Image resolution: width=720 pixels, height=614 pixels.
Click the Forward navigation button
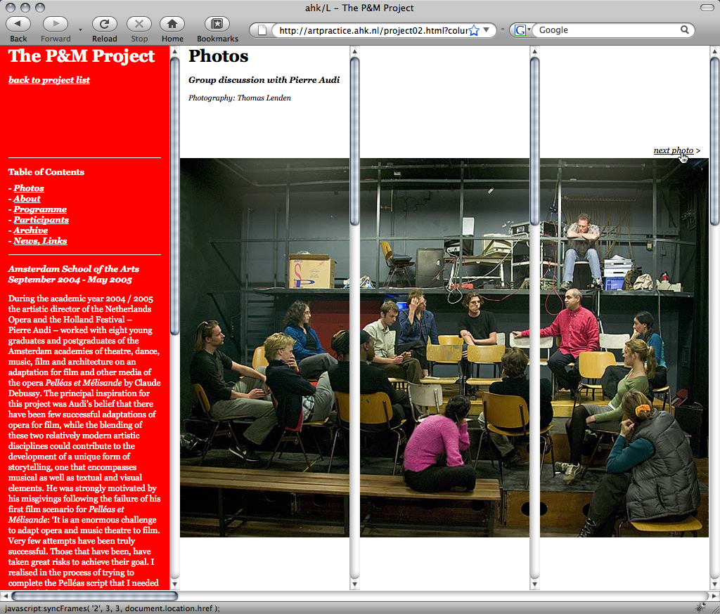[56, 24]
